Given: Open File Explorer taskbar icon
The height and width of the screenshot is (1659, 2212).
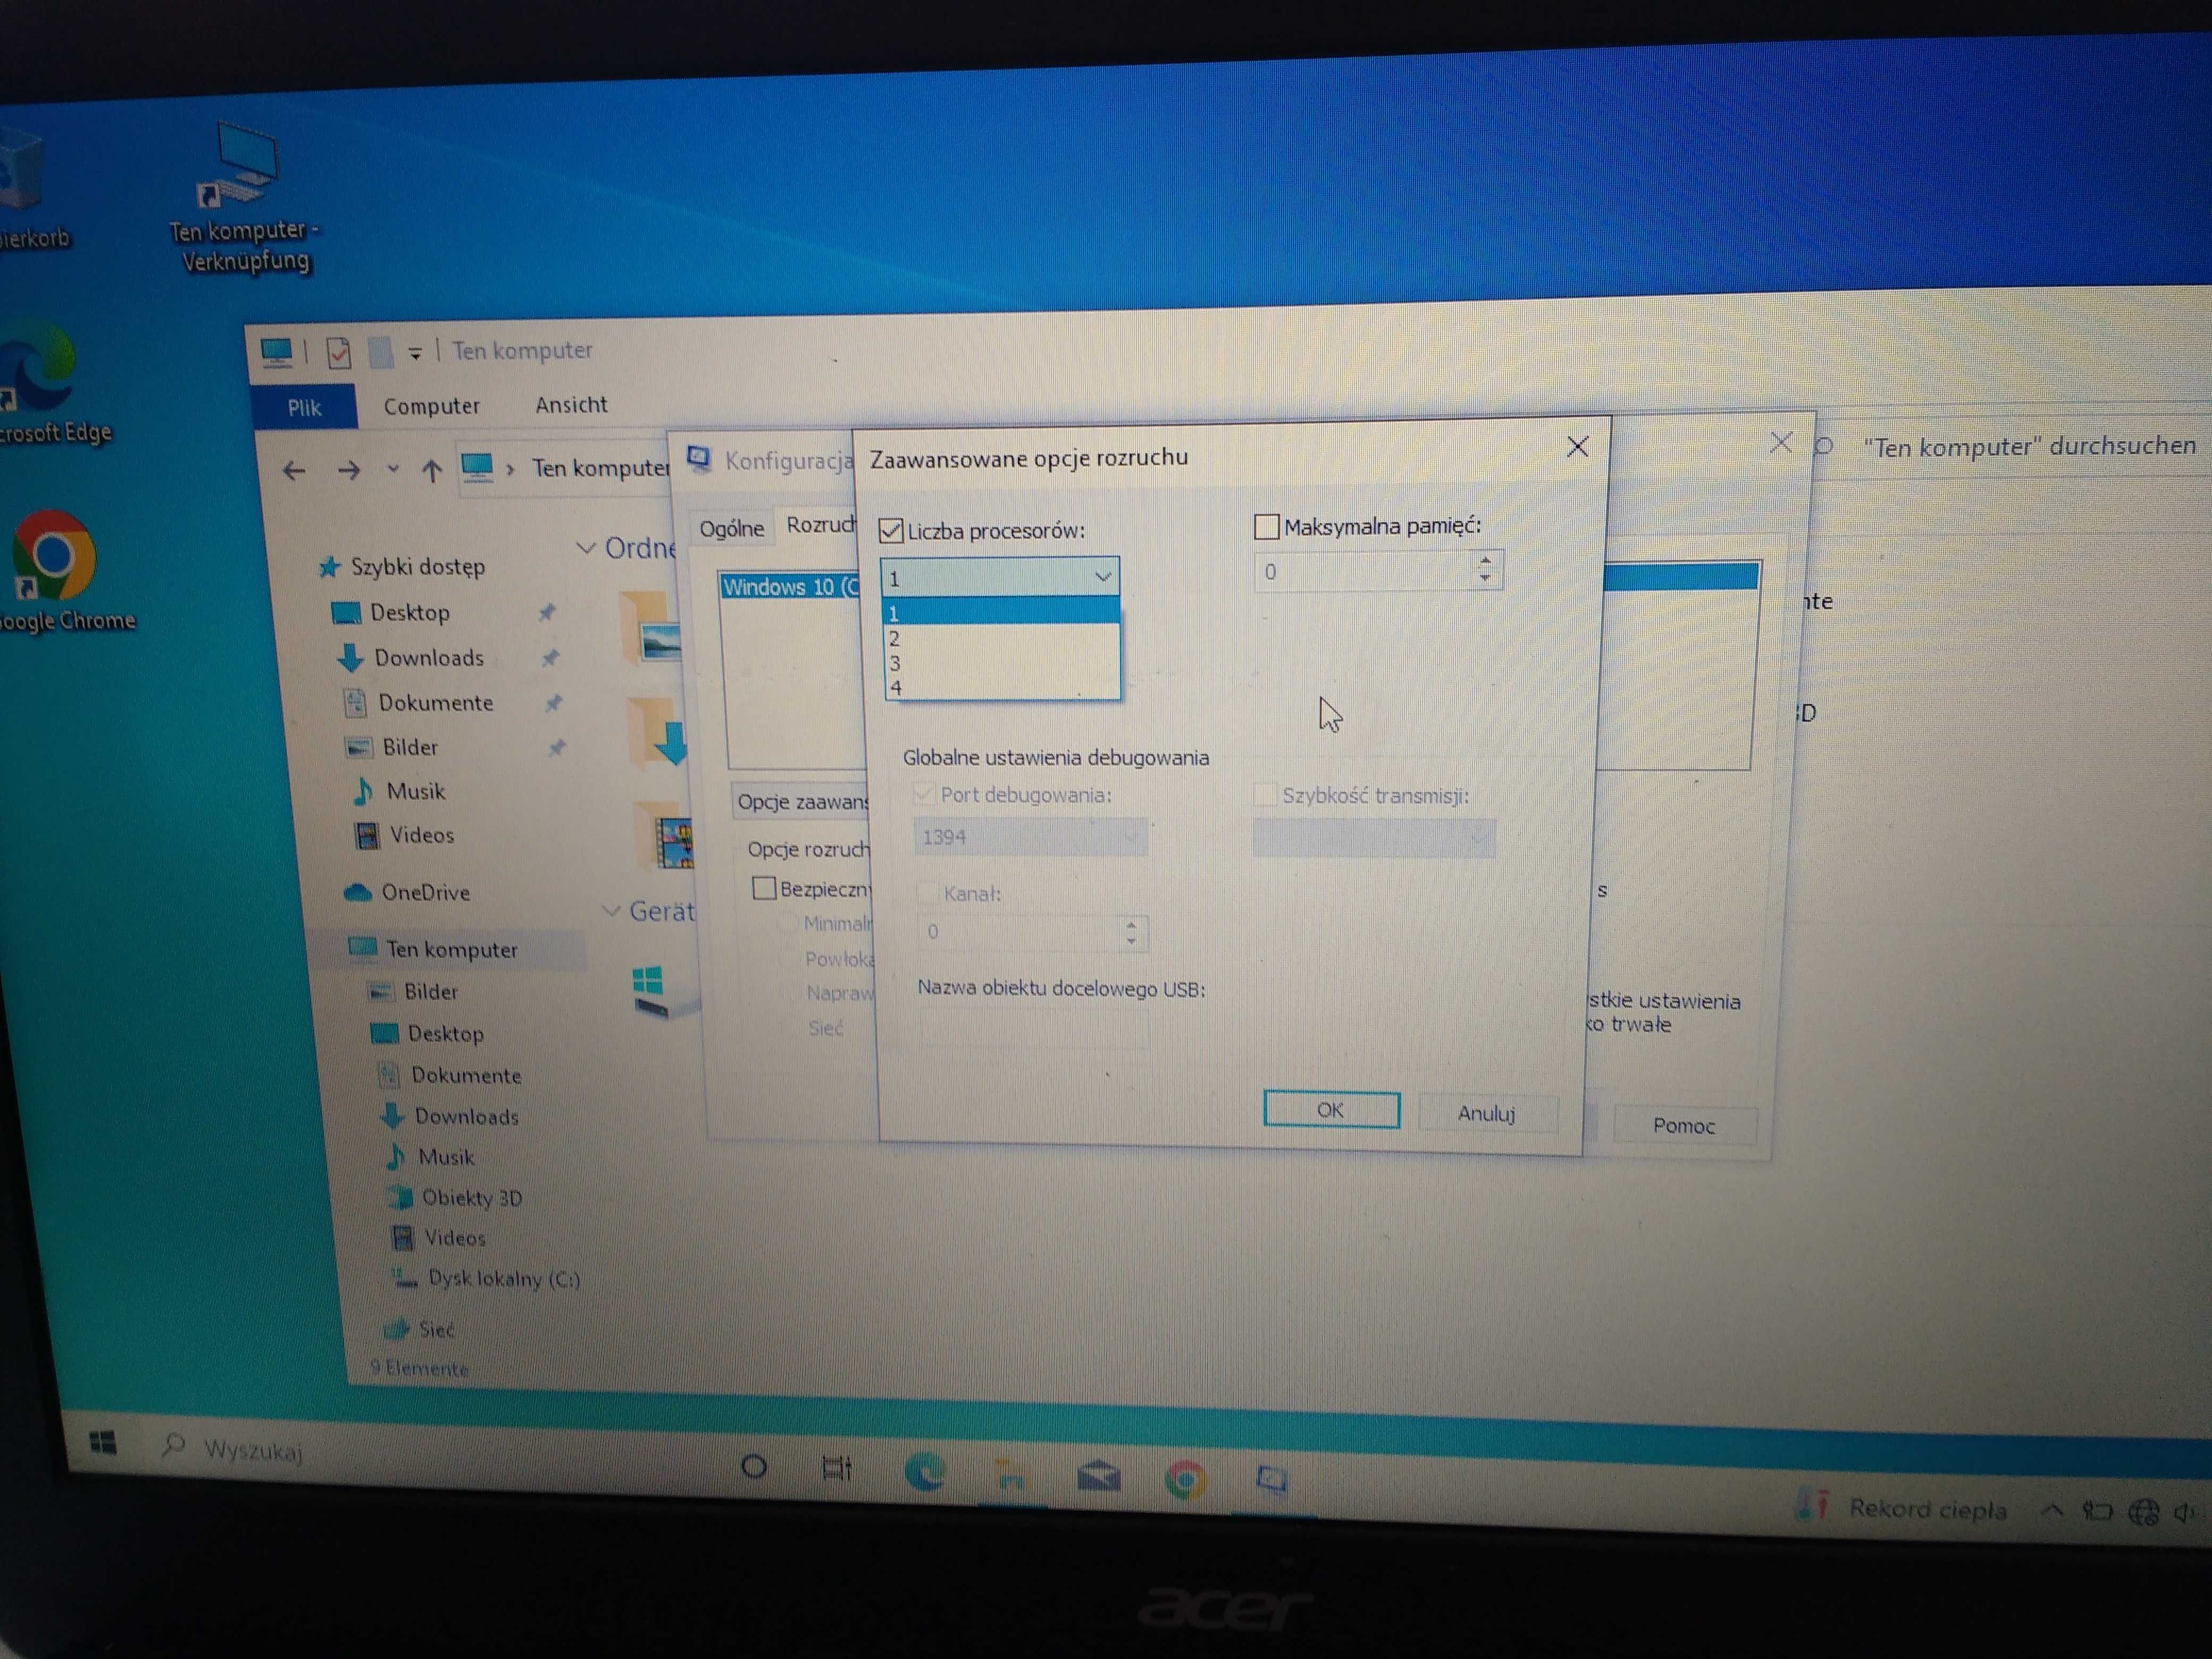Looking at the screenshot, I should (1010, 1475).
